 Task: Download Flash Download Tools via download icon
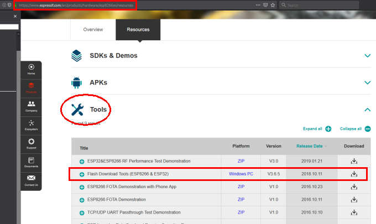point(354,174)
